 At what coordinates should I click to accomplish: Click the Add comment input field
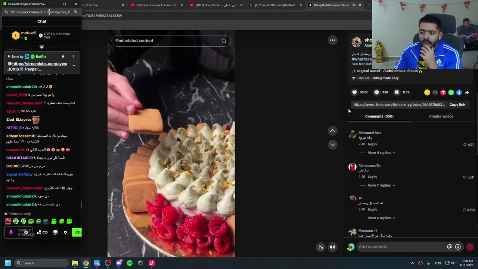click(401, 247)
